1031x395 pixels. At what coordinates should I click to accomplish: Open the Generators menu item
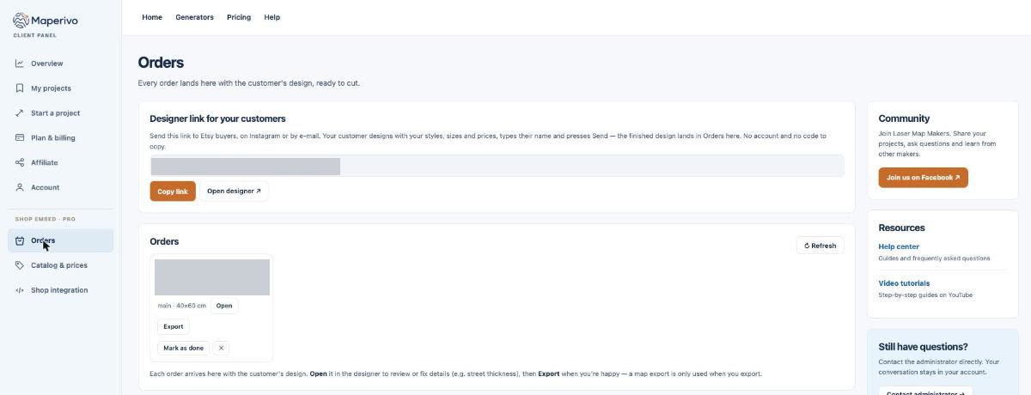[194, 17]
